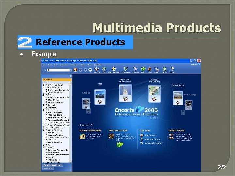Open the Photos & More toolbar icon

114,70
